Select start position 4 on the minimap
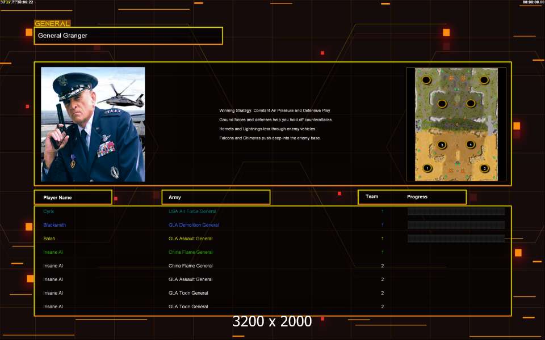 (470, 144)
